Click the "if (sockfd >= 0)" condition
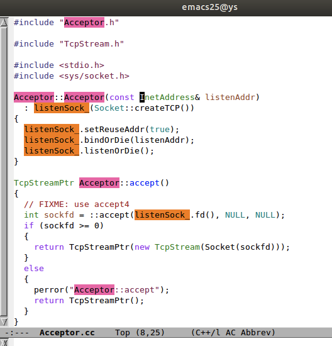The width and height of the screenshot is (332, 346). pos(64,225)
